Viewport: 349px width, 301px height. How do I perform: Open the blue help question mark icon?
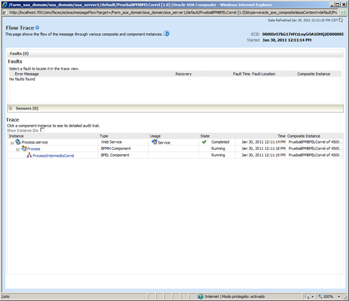167,34
